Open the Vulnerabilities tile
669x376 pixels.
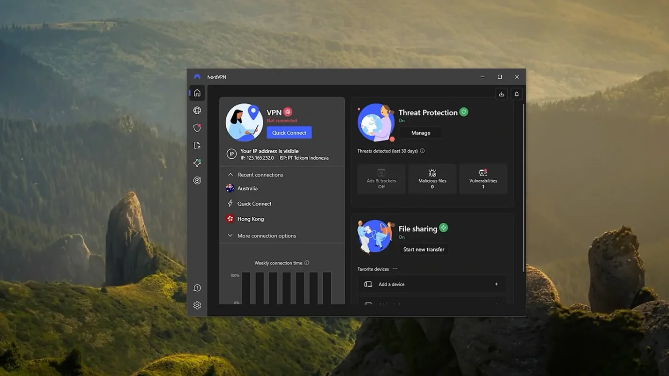tap(483, 178)
